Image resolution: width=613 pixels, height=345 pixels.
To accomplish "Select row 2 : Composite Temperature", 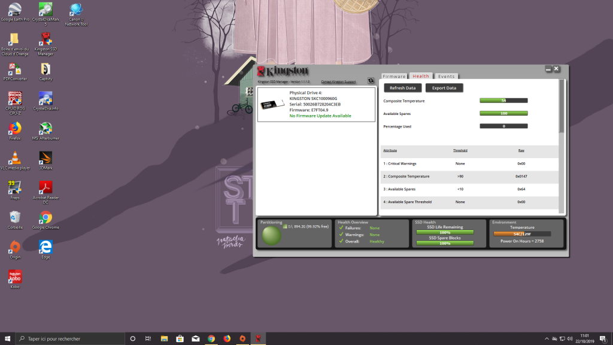I will [469, 177].
